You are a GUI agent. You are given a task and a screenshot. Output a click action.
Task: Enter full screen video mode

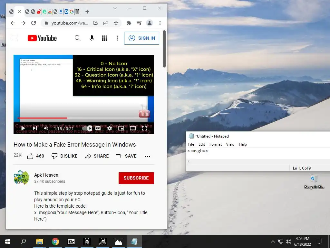coord(144,128)
